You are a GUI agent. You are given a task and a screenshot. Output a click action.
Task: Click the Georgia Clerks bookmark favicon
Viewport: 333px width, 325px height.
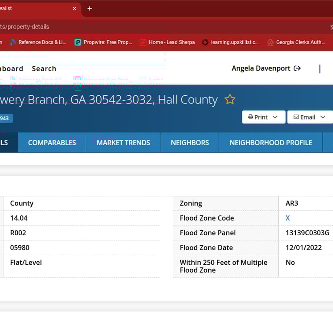point(271,42)
